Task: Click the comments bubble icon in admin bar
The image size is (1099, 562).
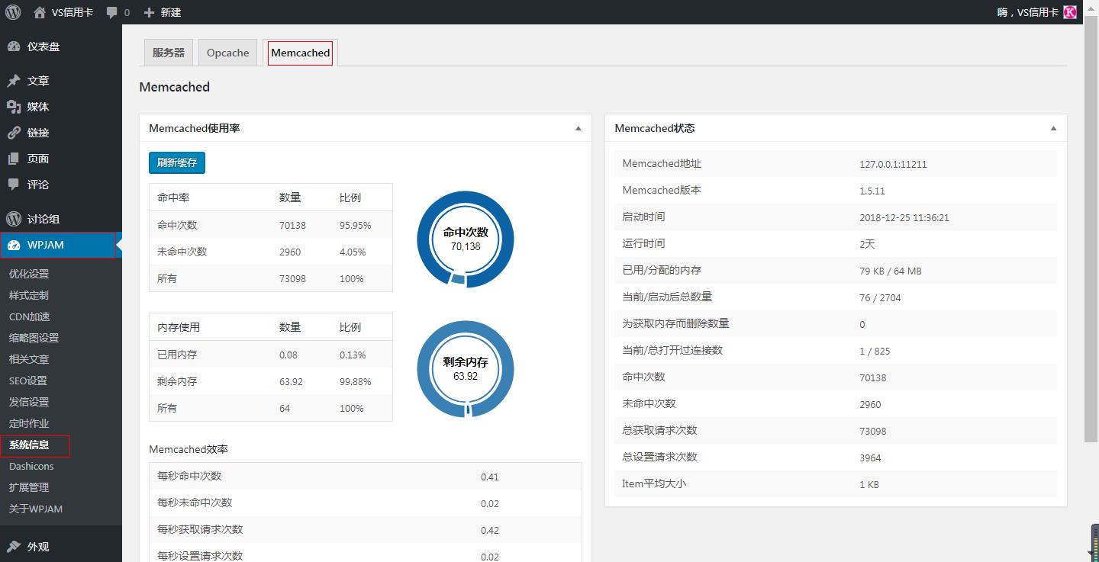Action: pyautogui.click(x=112, y=12)
